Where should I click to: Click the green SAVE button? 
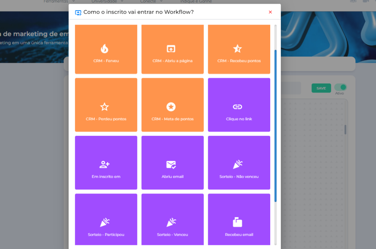tap(321, 88)
